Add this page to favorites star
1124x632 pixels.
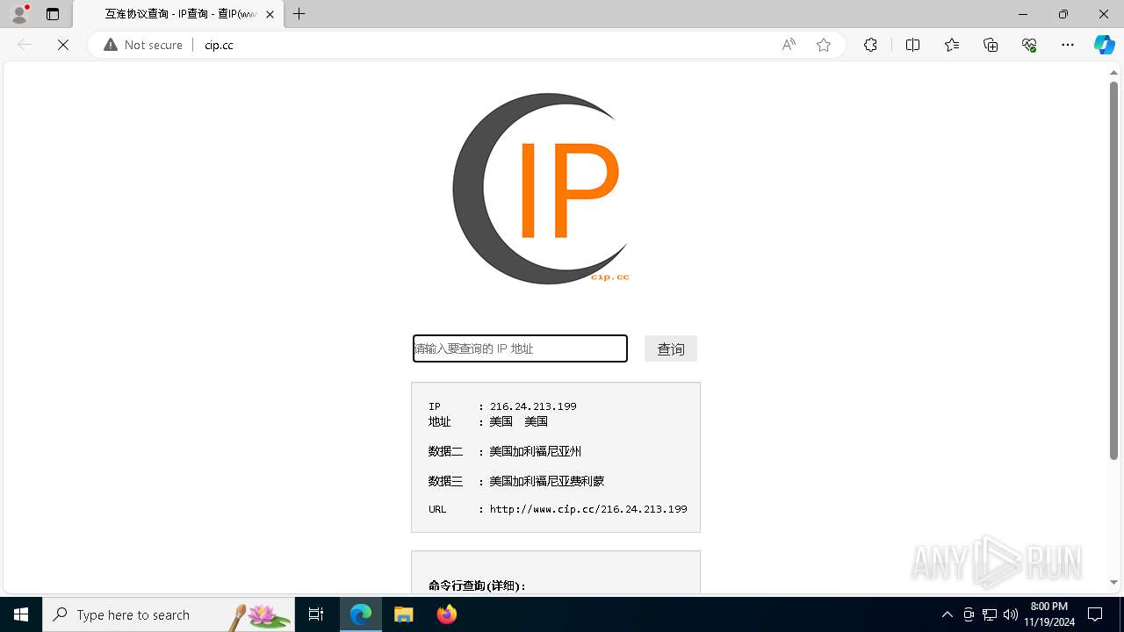[x=824, y=45]
